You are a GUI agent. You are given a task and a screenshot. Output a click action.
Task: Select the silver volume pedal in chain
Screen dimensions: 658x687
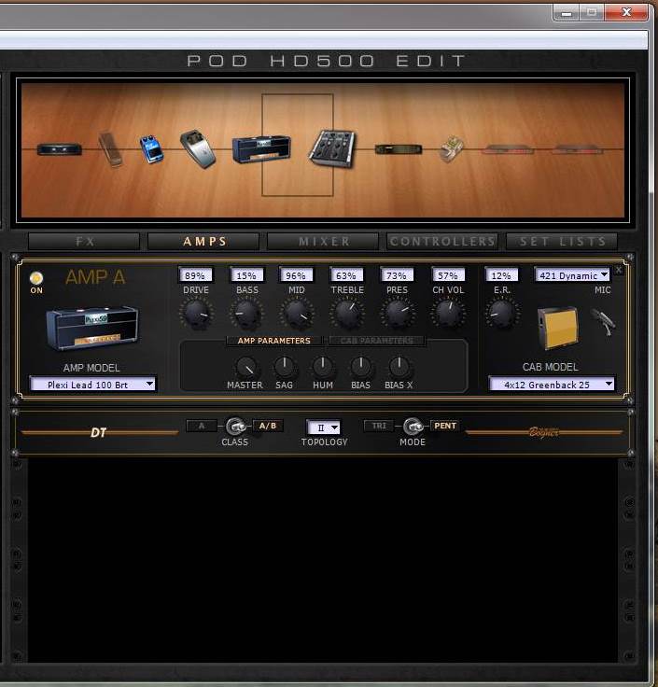(x=198, y=148)
